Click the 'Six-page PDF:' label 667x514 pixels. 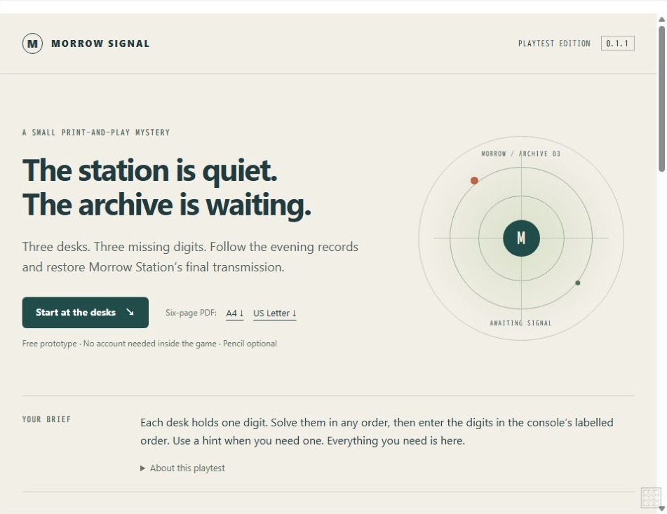[x=191, y=313]
